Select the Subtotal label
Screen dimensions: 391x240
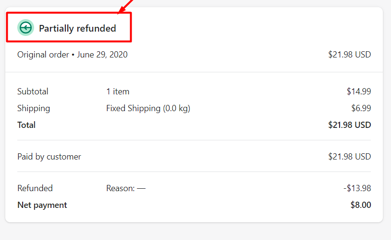[x=33, y=91]
